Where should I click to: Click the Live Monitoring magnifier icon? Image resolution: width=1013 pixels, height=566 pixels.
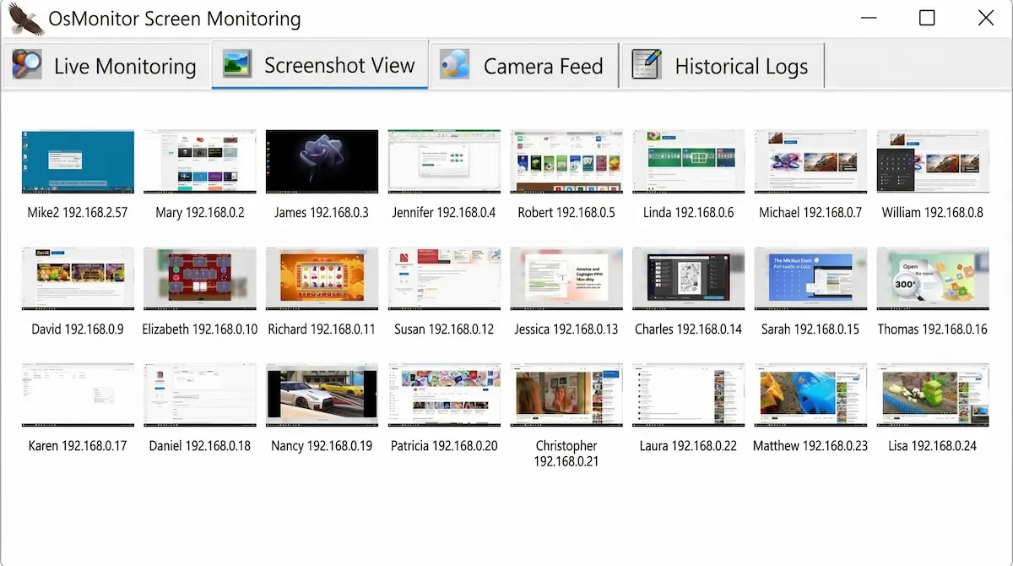(x=26, y=65)
